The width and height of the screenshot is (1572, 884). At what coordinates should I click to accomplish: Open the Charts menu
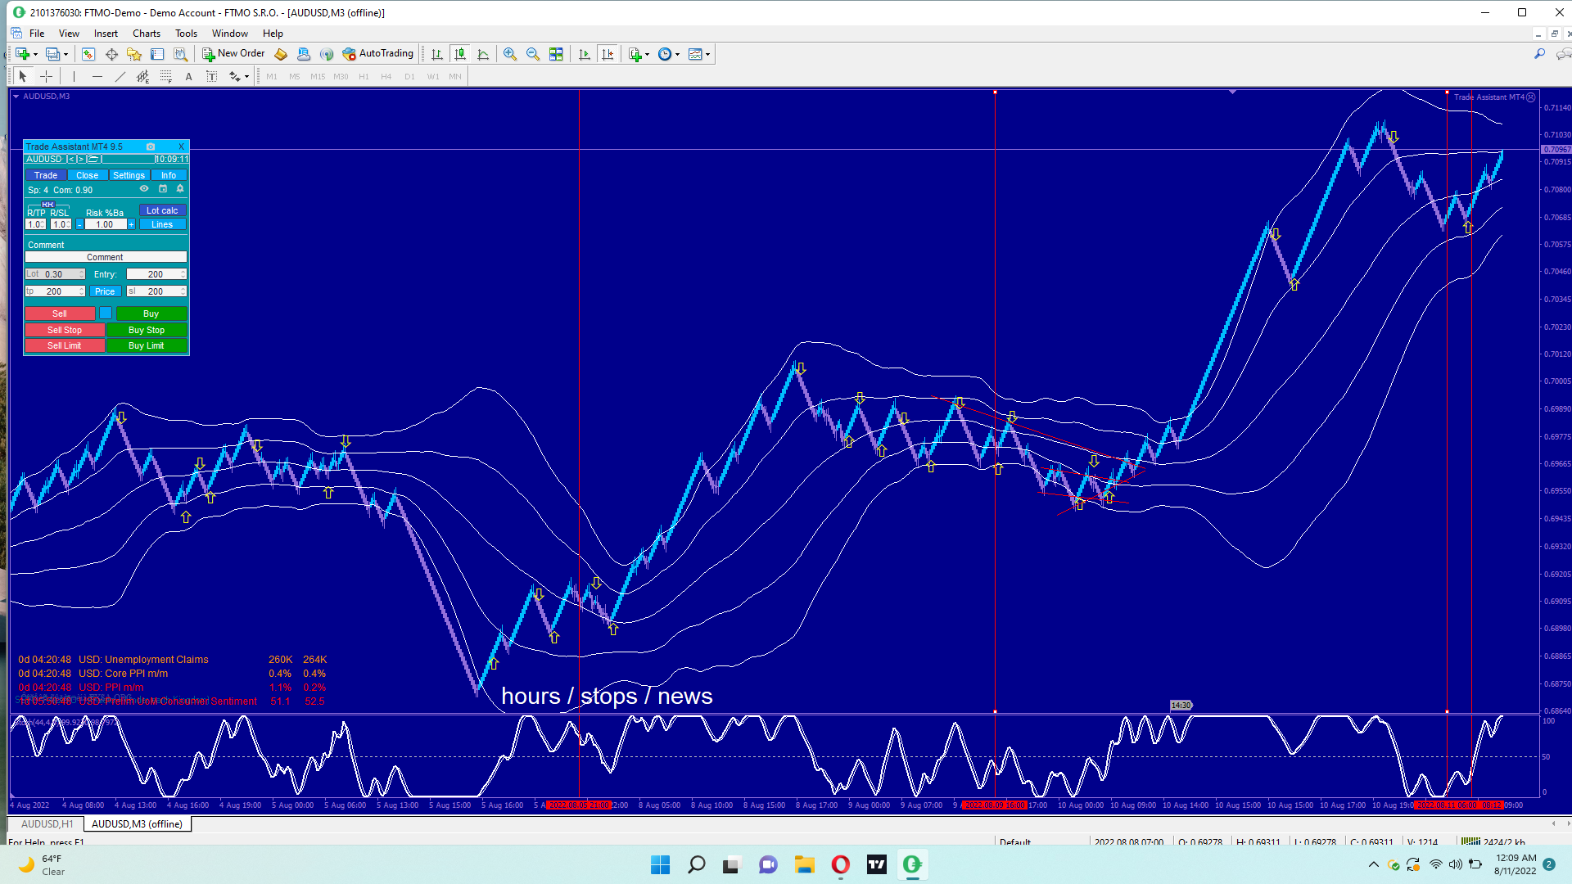[x=146, y=34]
